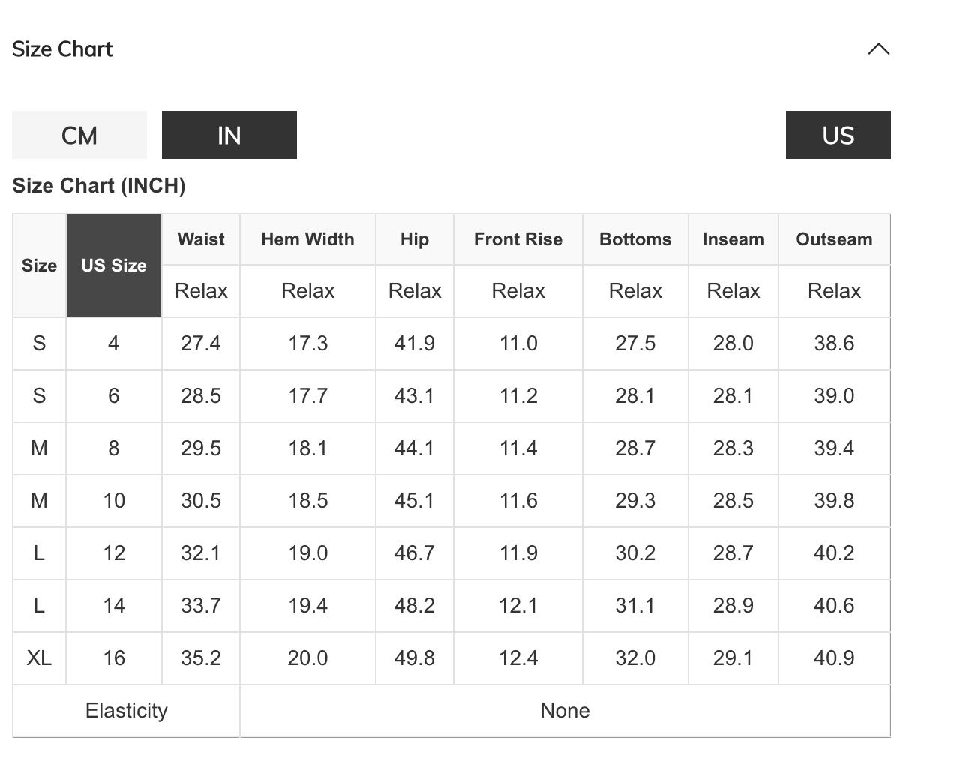
Task: Switch units to CM
Action: coord(79,135)
